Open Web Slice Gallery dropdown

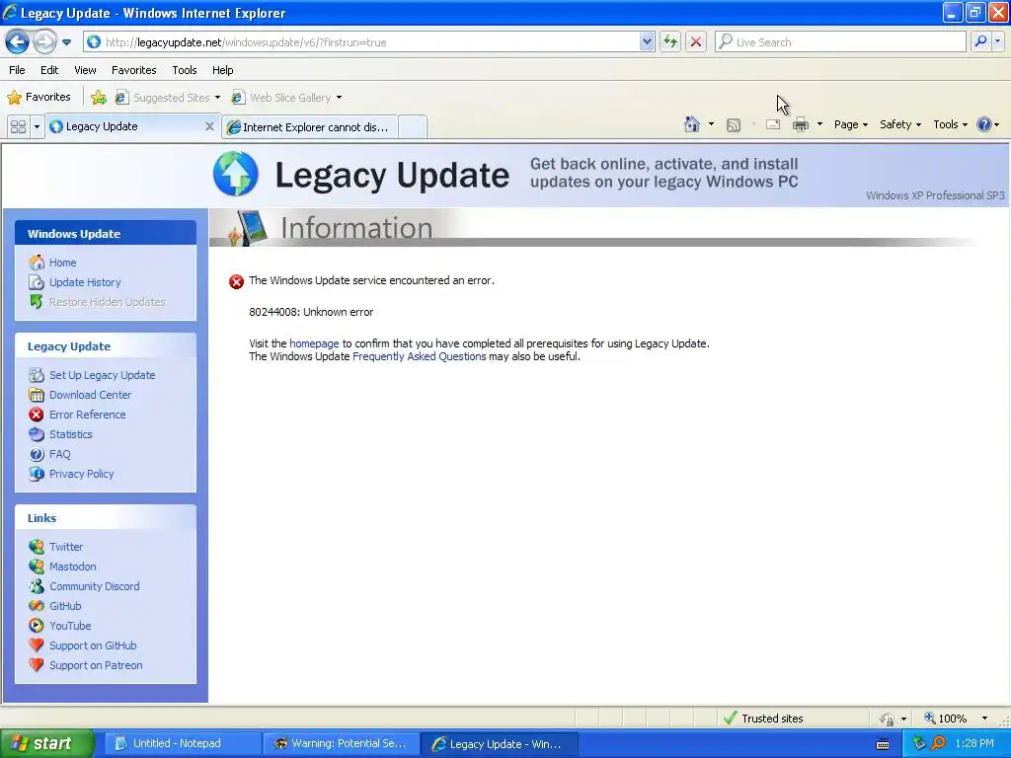(286, 98)
